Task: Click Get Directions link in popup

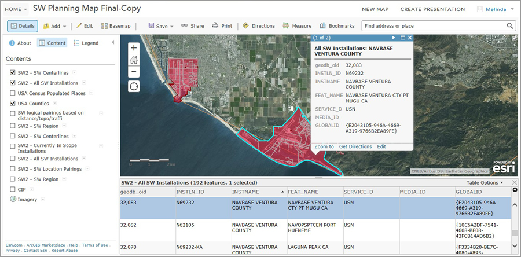Action: [x=355, y=146]
